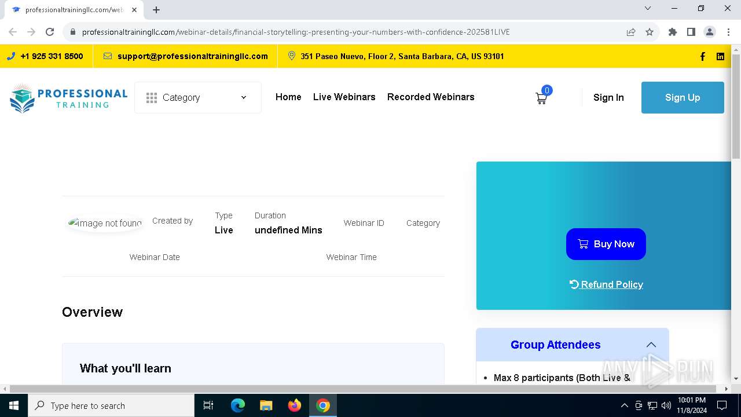Image resolution: width=741 pixels, height=417 pixels.
Task: Click the 'Webinar ID' label
Action: (x=364, y=223)
